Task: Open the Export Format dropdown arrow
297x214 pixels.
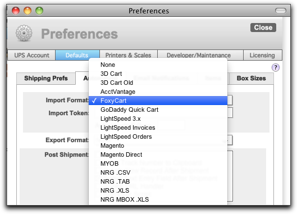Action: click(230, 140)
